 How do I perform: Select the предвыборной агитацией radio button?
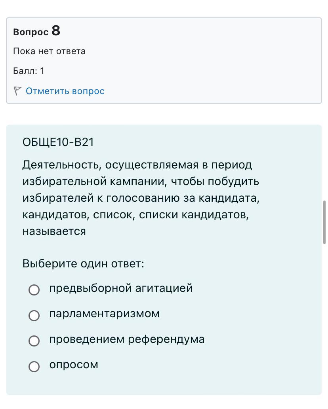34,290
